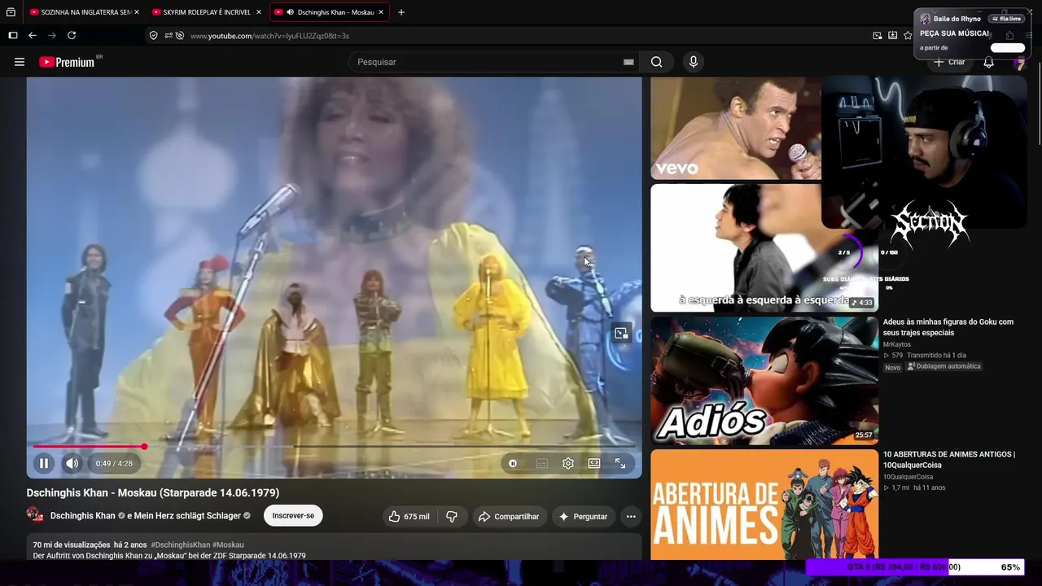1042x586 pixels.
Task: Open the 10QualquerCoisa channel name
Action: click(908, 477)
